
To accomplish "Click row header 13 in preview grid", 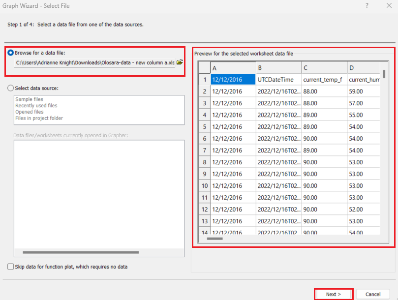I will (x=204, y=221).
